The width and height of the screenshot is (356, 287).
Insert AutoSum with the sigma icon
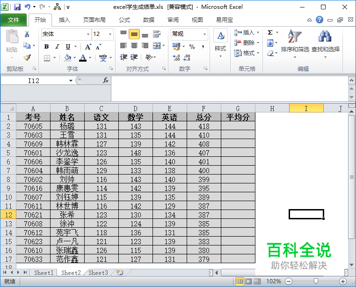pyautogui.click(x=270, y=33)
